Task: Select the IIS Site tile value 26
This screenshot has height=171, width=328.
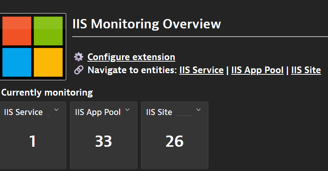Action: coord(175,142)
